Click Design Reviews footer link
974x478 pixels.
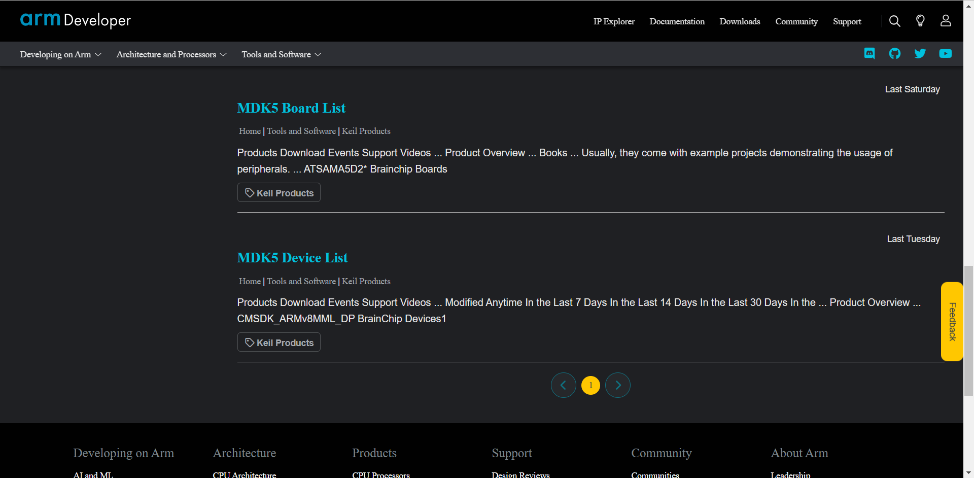520,475
